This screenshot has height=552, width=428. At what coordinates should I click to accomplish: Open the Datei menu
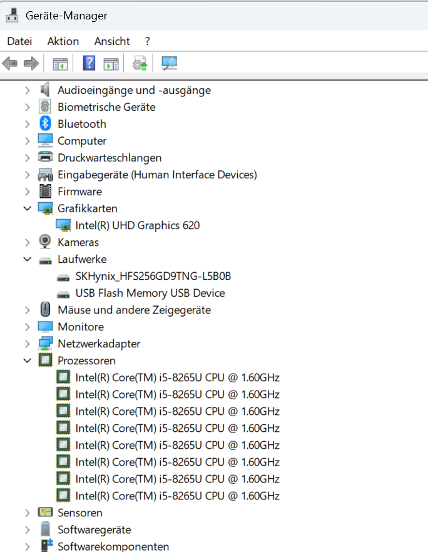[x=19, y=41]
